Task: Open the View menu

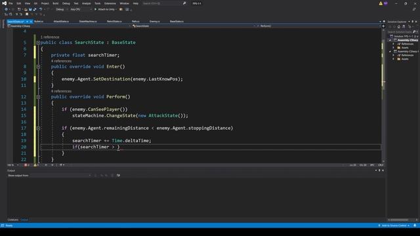Action: pyautogui.click(x=28, y=3)
